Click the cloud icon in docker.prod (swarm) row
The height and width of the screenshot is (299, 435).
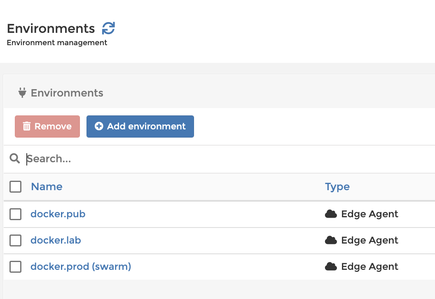tap(331, 267)
